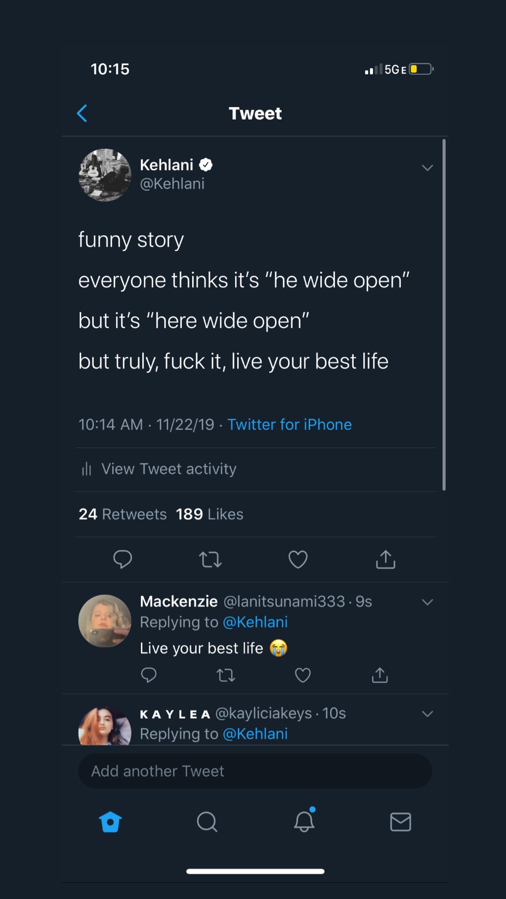Open the Search tab in bottom bar

(x=207, y=822)
